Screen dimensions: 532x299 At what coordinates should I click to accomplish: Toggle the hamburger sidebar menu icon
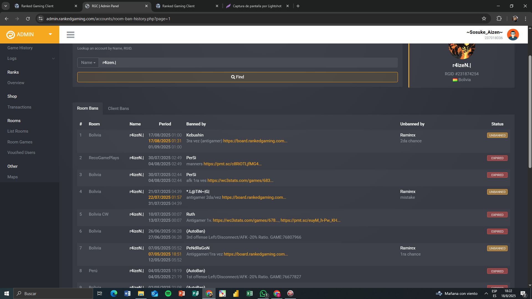[70, 35]
